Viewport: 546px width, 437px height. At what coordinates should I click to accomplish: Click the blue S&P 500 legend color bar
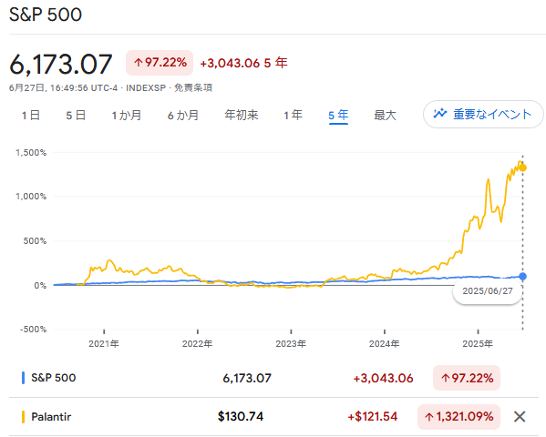[23, 378]
